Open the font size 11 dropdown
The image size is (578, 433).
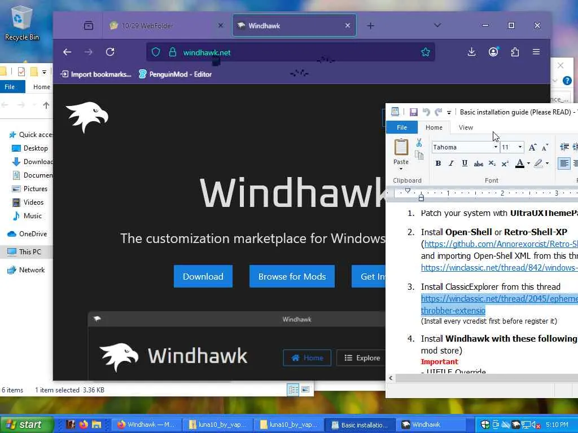tap(520, 147)
